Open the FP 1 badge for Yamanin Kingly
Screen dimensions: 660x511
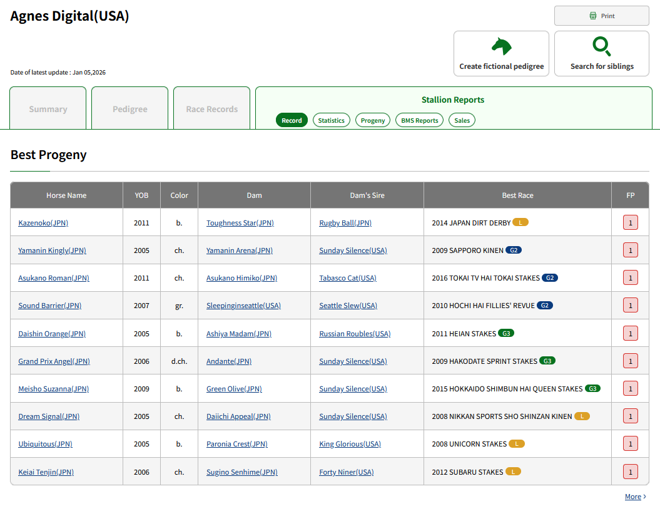(630, 250)
